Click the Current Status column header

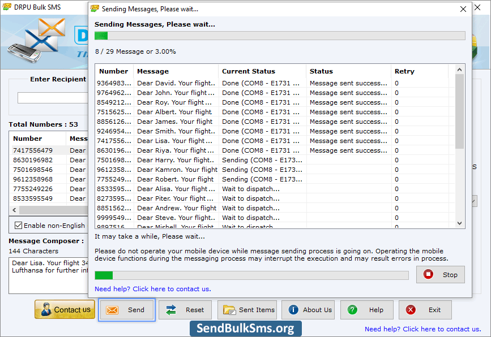[x=262, y=71]
